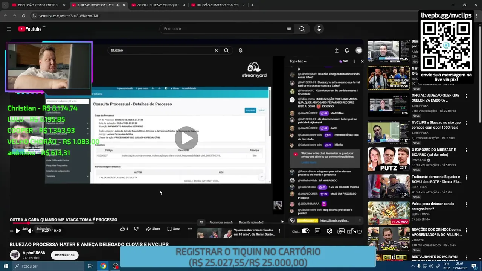Click the Inscrever-se subscribe button
Image resolution: width=482 pixels, height=271 pixels.
(x=65, y=255)
